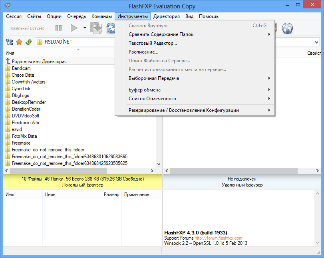
Task: Open the Вид menu
Action: 189,16
